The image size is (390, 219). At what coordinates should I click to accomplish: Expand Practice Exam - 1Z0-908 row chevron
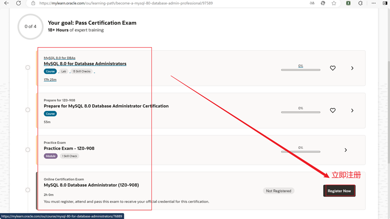(x=345, y=150)
